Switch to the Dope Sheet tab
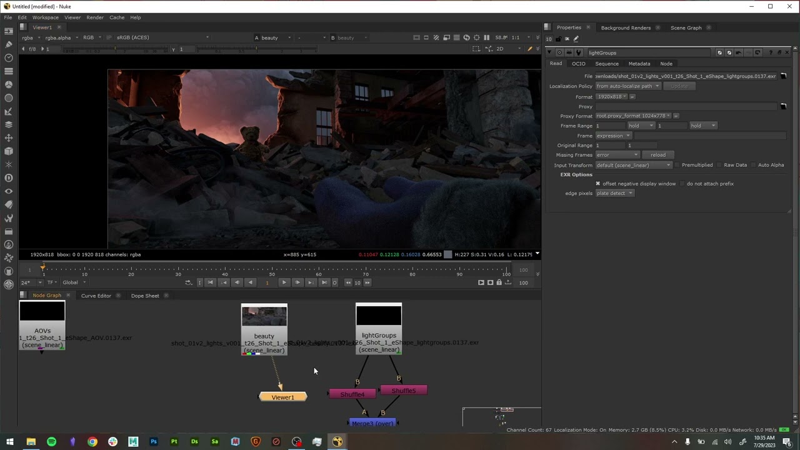The image size is (800, 450). 145,296
